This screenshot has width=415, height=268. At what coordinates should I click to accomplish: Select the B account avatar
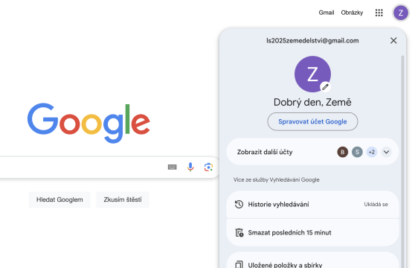342,152
